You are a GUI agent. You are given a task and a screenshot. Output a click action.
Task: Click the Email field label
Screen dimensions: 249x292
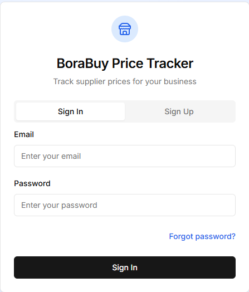point(24,134)
